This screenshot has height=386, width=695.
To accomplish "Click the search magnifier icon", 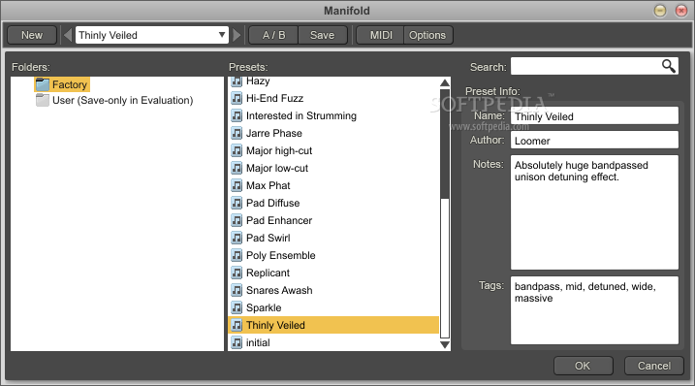I will (669, 66).
